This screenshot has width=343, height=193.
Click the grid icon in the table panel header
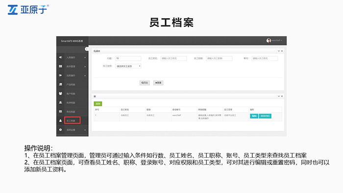95,96
